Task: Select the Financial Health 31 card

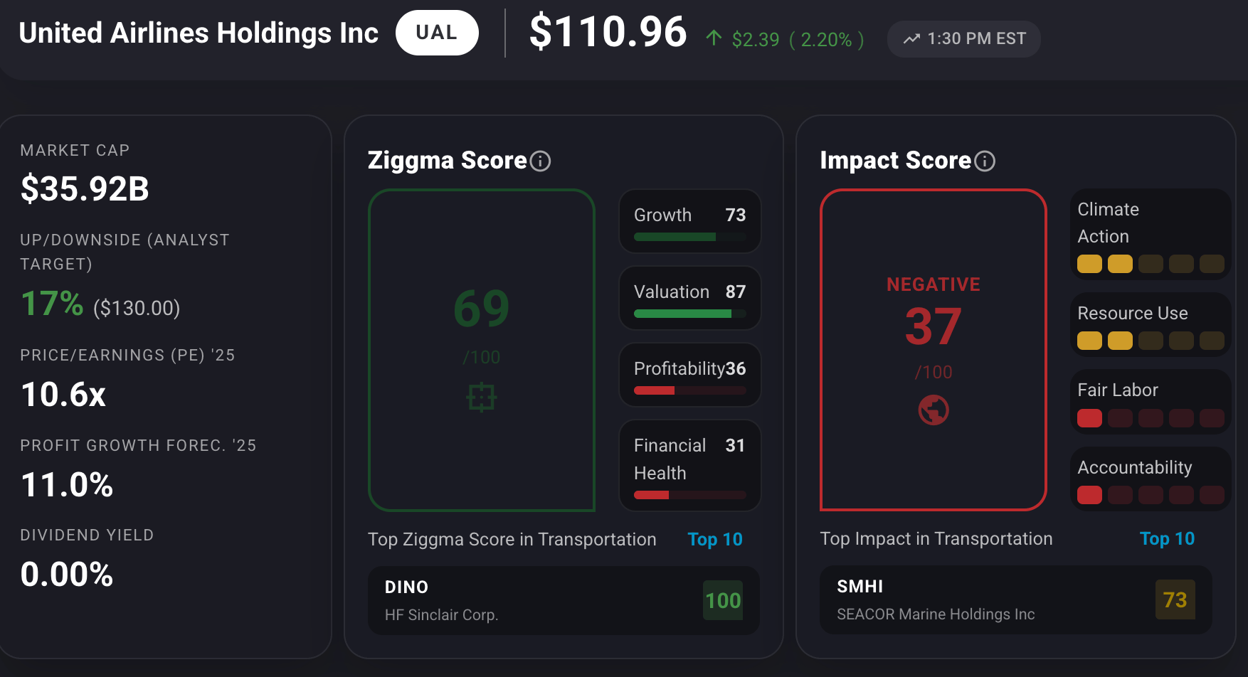Action: (x=690, y=465)
